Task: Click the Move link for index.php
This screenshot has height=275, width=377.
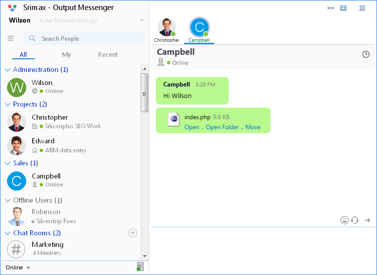Action: point(253,127)
